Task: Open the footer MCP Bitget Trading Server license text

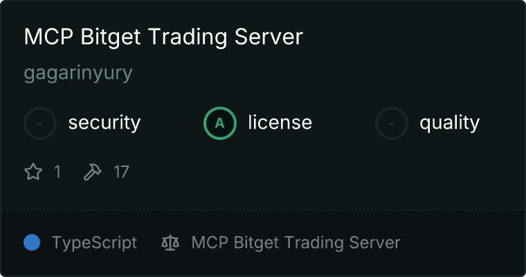Action: 296,243
